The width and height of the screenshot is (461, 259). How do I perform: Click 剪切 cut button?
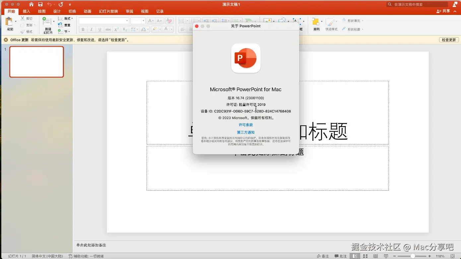[27, 19]
